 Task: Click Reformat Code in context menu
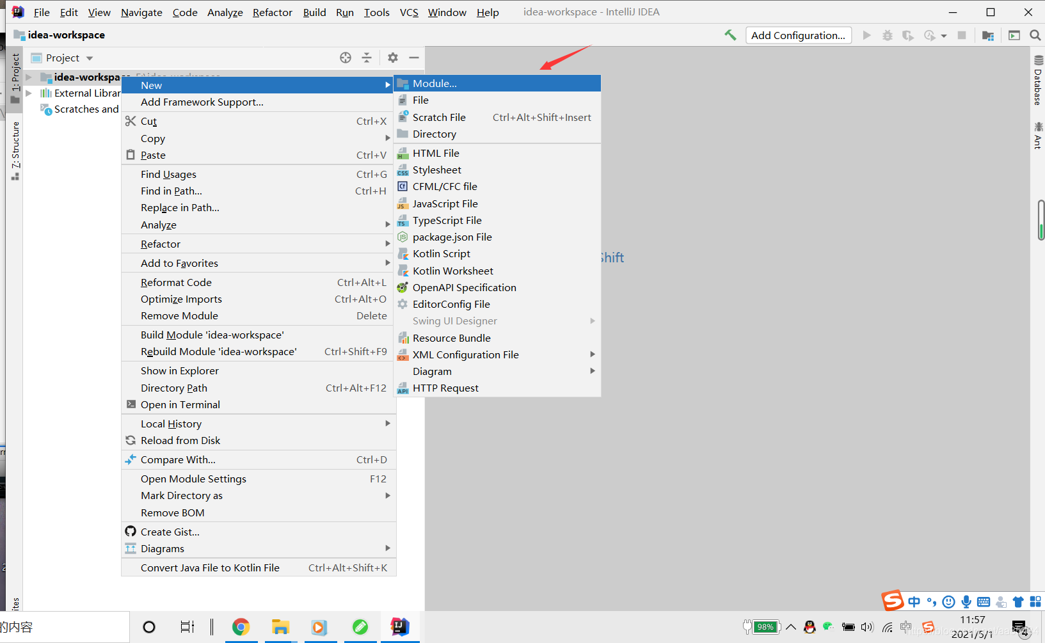click(x=259, y=282)
